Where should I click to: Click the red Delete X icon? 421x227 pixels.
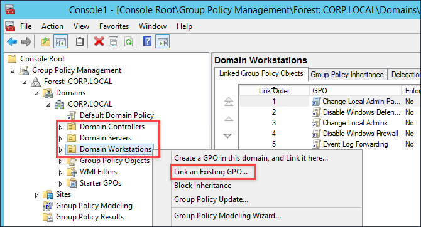click(99, 41)
